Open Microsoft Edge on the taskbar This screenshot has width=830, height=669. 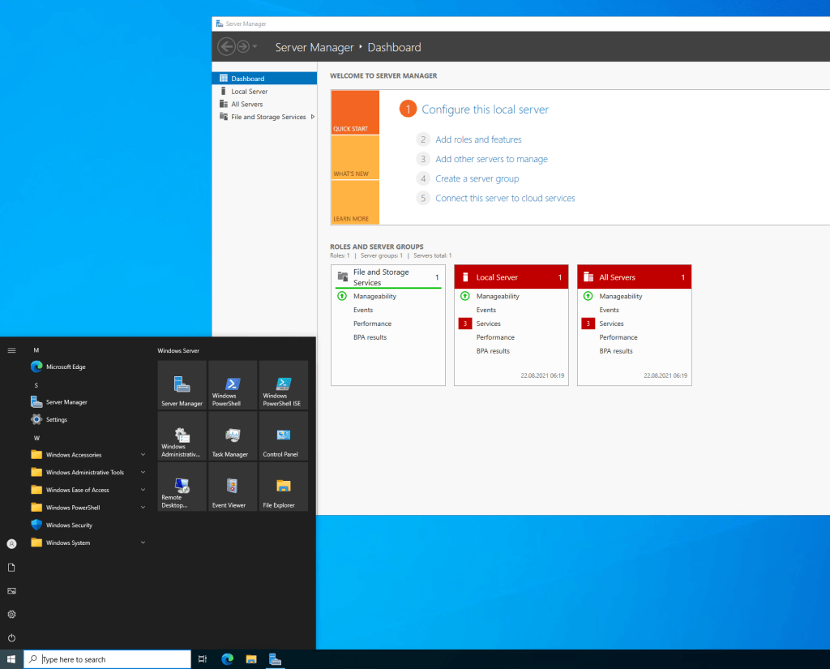coord(228,659)
